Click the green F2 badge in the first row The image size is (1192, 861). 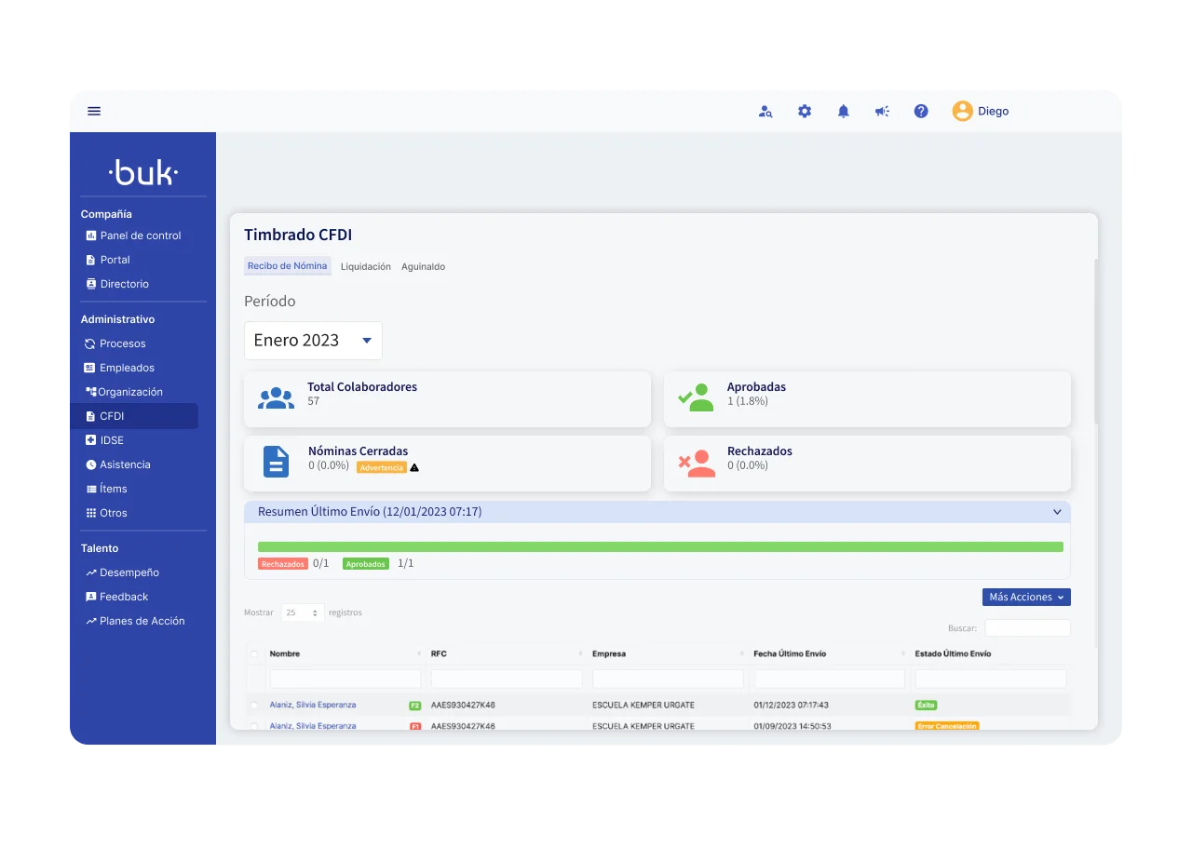click(x=415, y=706)
